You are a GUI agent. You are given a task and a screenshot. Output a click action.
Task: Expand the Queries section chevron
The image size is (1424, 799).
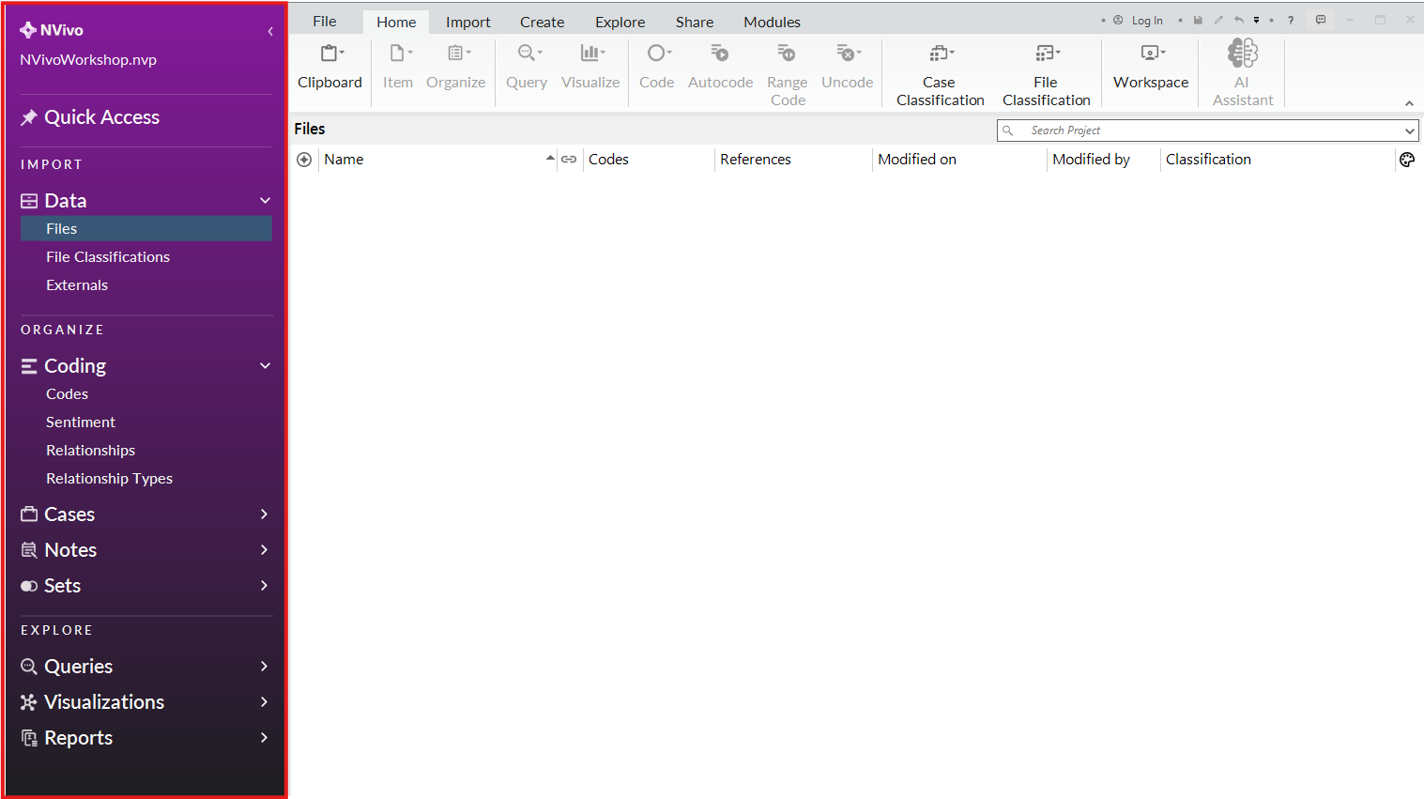tap(264, 666)
